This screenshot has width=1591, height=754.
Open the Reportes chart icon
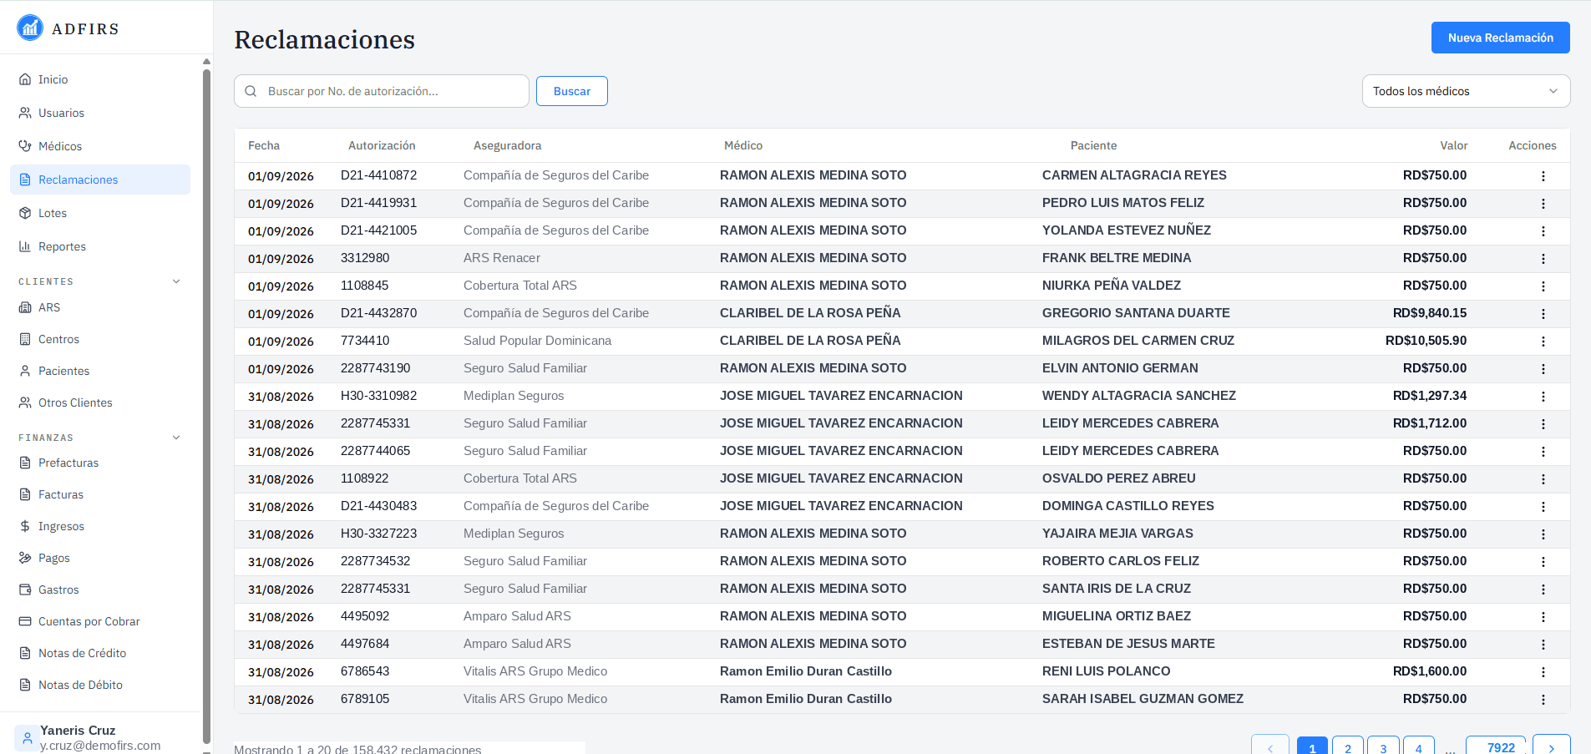(x=25, y=246)
